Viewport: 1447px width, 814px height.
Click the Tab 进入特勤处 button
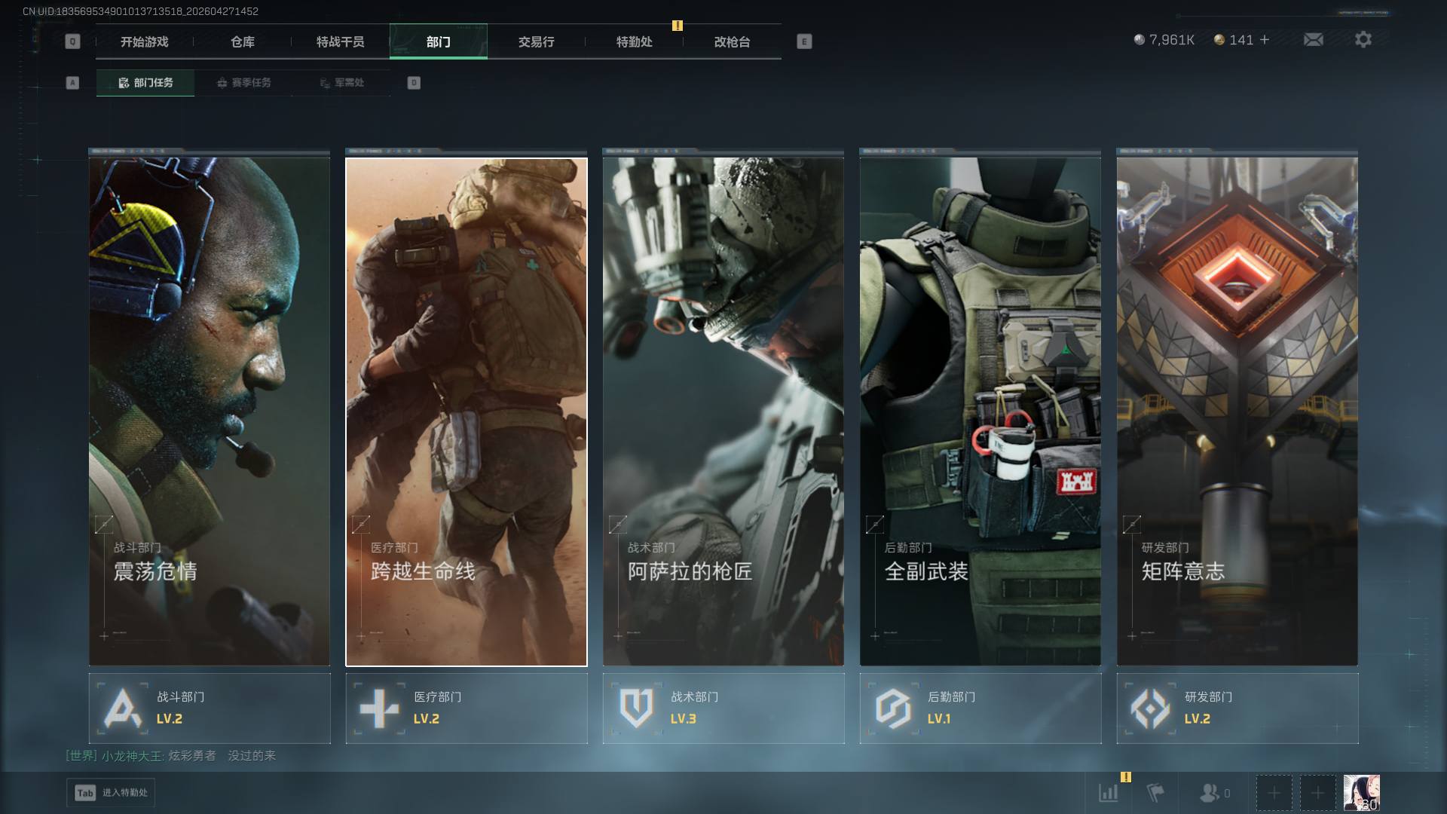coord(111,793)
